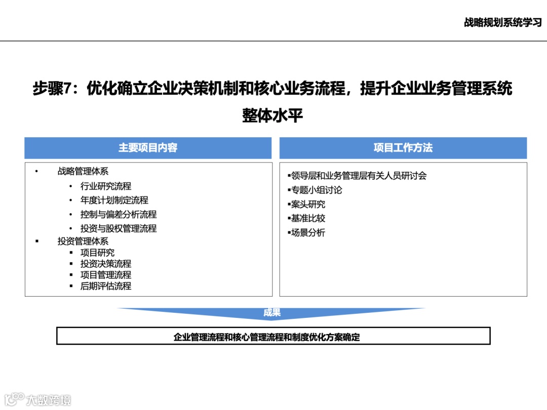Select the sub-bullet 项目管理流程

tap(106, 275)
